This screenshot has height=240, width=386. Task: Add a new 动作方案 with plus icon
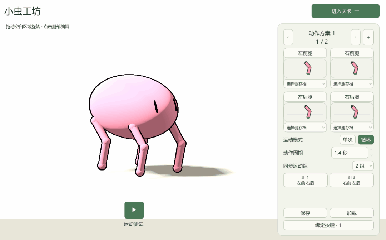tap(368, 37)
